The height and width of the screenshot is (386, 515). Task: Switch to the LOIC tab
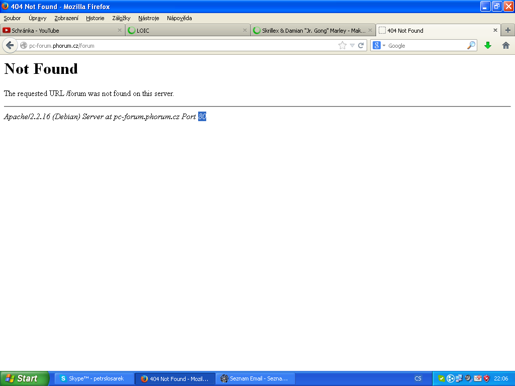[181, 30]
